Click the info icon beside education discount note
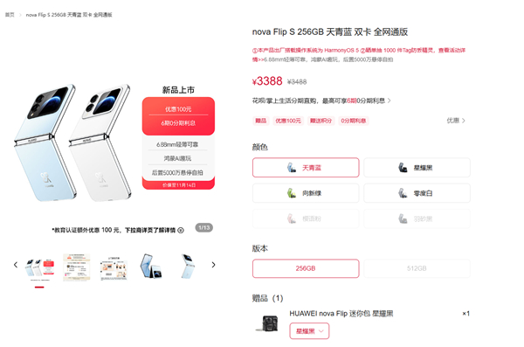524x347 pixels. click(181, 230)
